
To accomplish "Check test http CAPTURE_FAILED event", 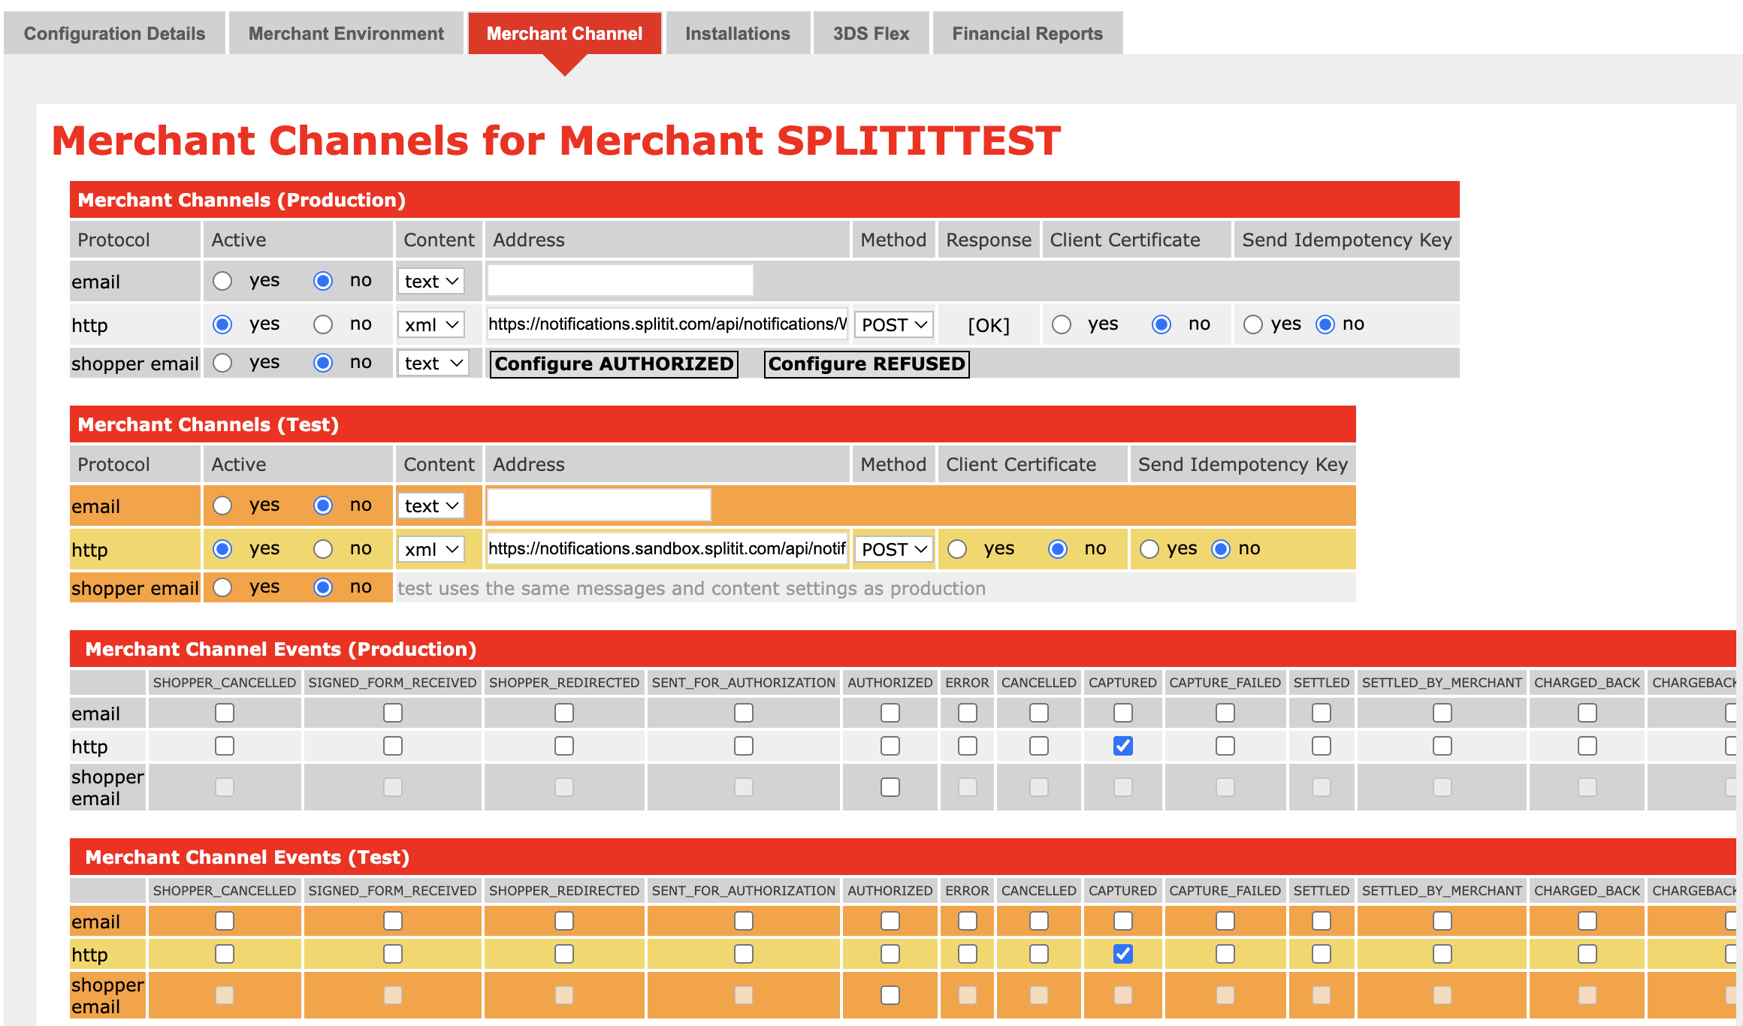I will tap(1225, 954).
